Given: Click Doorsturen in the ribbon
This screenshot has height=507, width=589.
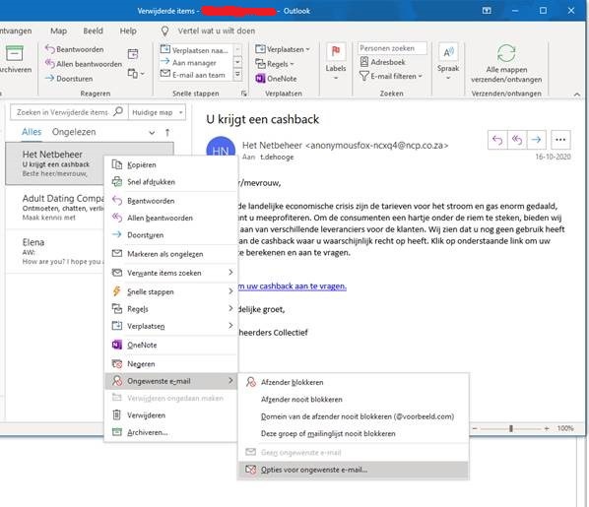Looking at the screenshot, I should tap(69, 79).
